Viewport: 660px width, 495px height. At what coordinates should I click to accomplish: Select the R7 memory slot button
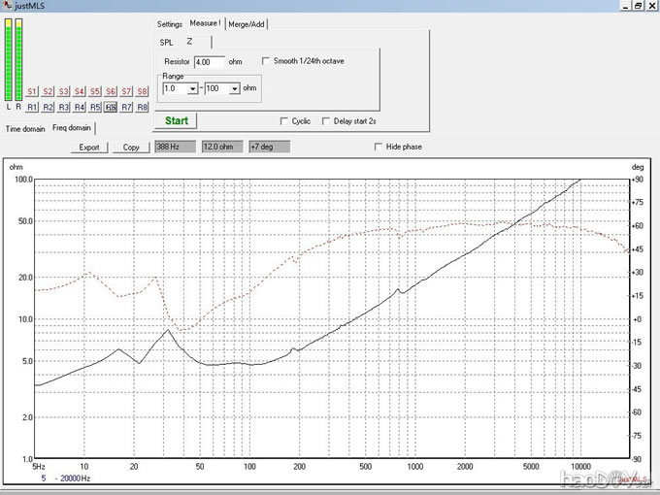pyautogui.click(x=126, y=107)
